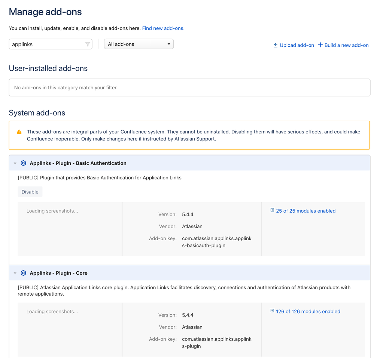Image resolution: width=374 pixels, height=358 pixels.
Task: Click the yellow warning triangle icon
Action: (19, 132)
